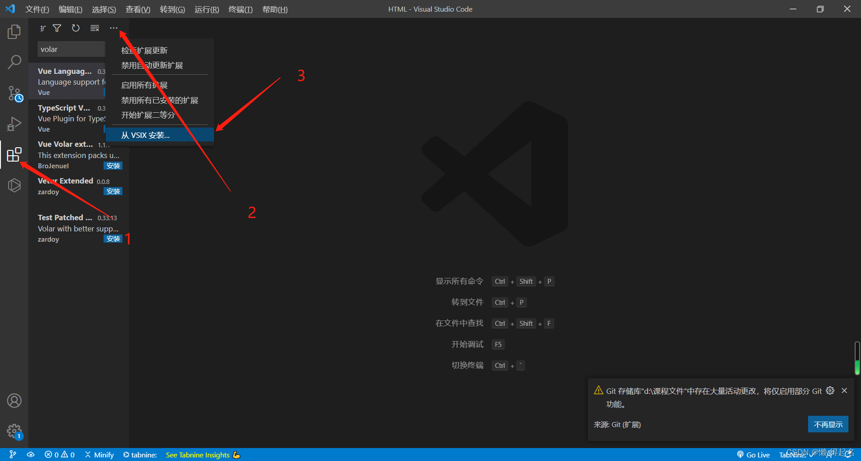Open the 终端(T) menu
This screenshot has width=861, height=461.
240,9
